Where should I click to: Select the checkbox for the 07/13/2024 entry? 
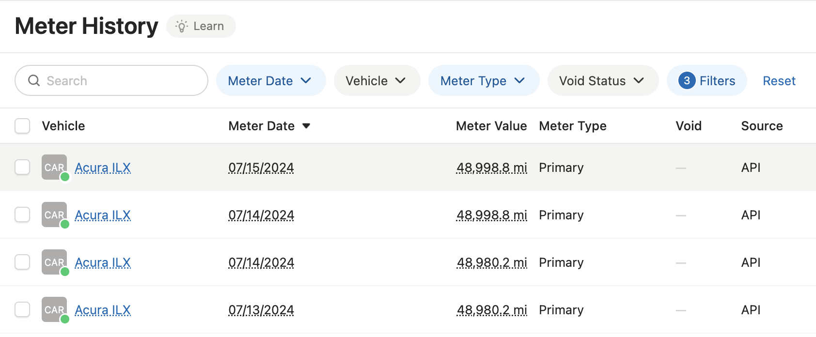(x=22, y=309)
